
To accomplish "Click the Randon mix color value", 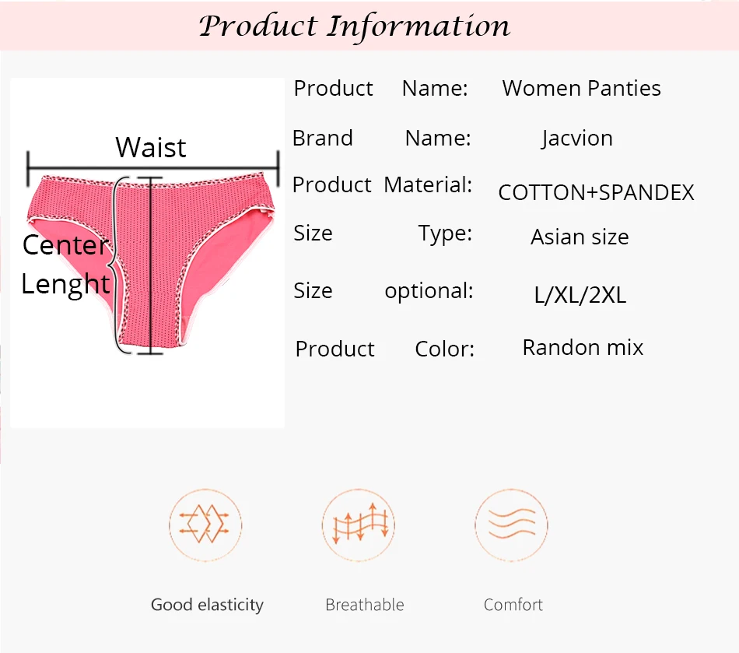I will 583,347.
